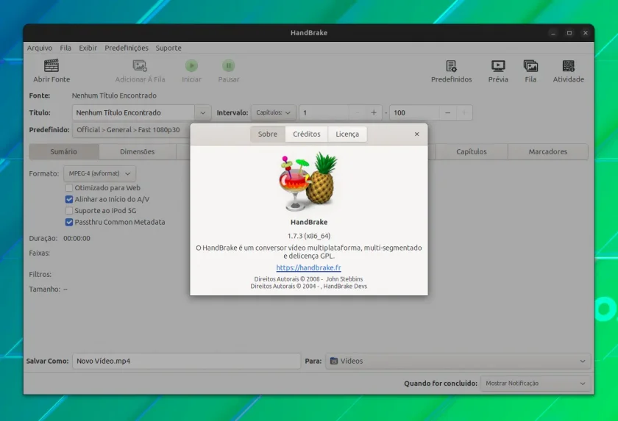Open the Mostrar Notificação dropdown
This screenshot has width=618, height=421.
click(x=536, y=384)
